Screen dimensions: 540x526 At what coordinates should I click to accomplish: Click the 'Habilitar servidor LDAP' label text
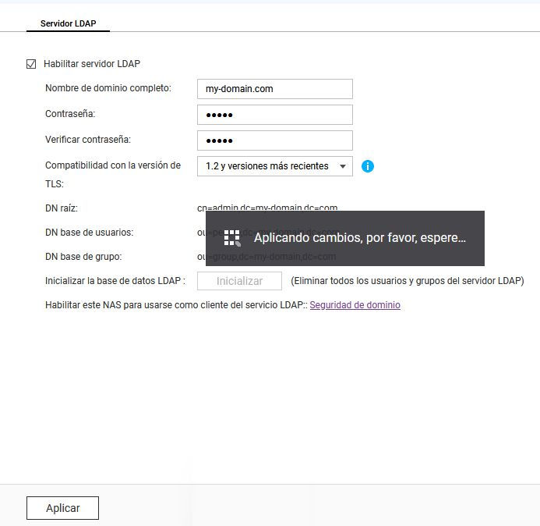[x=92, y=64]
